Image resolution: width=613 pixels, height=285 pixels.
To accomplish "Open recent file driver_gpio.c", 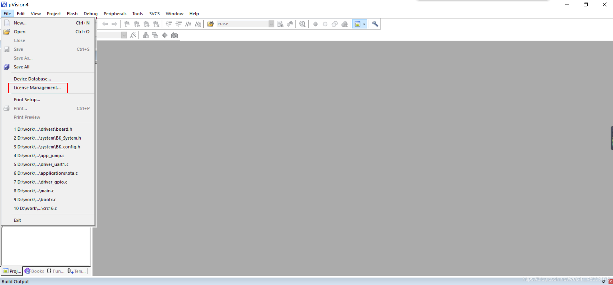I will coord(48,182).
